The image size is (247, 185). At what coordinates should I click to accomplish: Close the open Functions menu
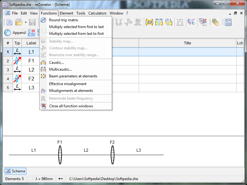(x=49, y=13)
